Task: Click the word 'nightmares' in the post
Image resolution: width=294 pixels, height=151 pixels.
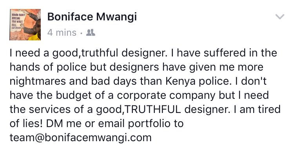Action: pos(38,82)
